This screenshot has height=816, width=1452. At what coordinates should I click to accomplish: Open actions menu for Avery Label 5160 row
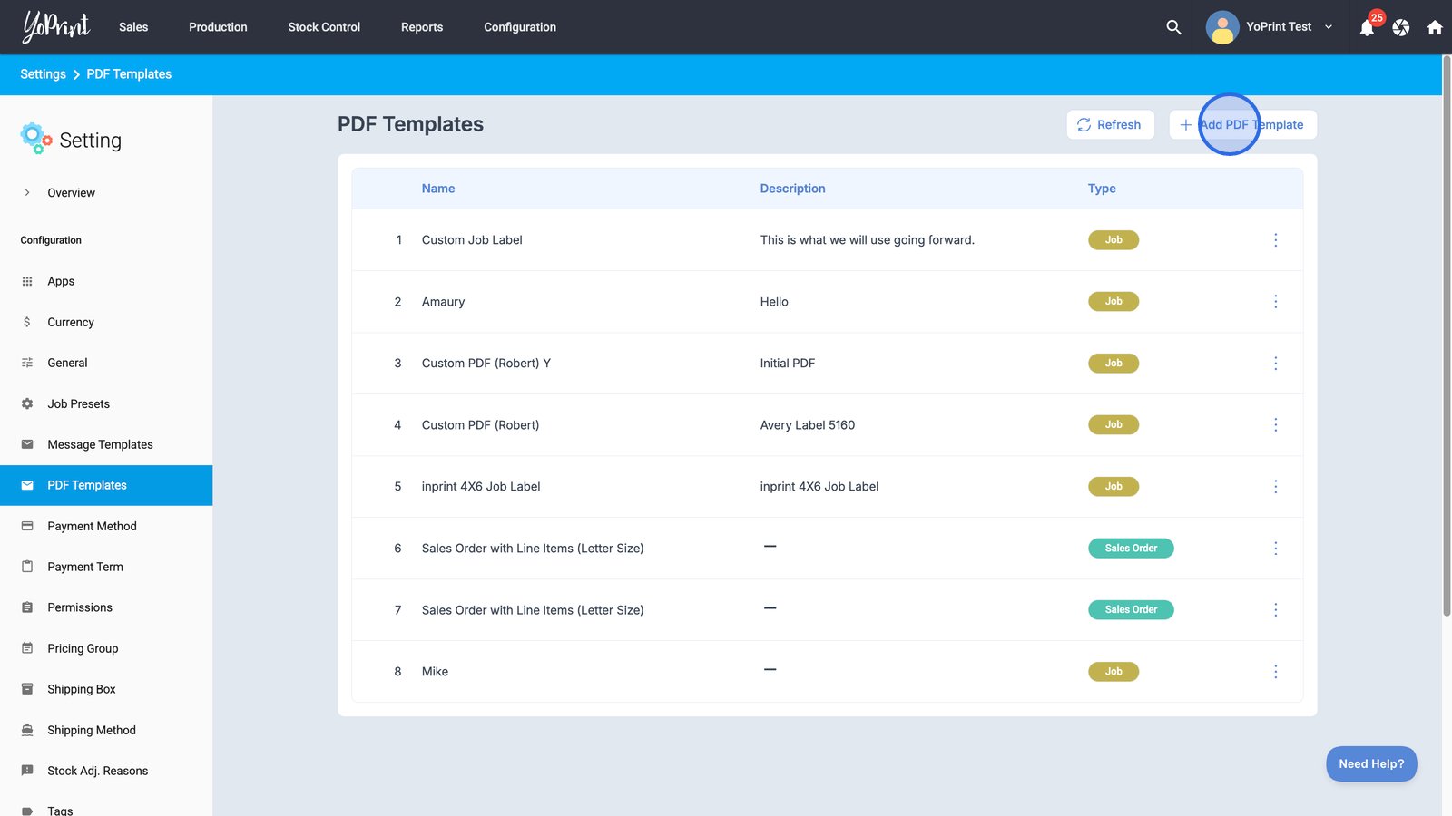point(1275,425)
